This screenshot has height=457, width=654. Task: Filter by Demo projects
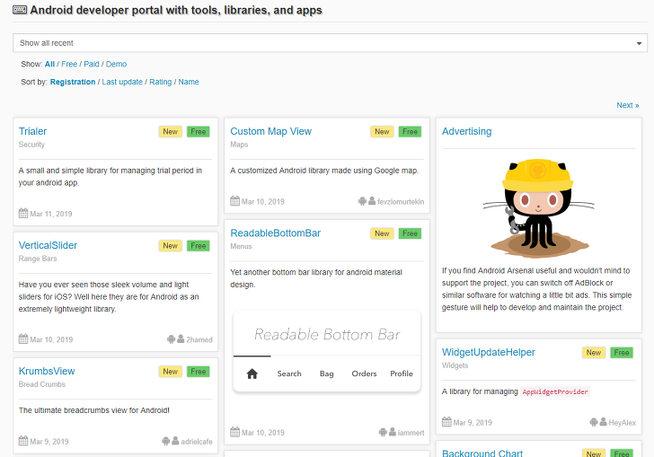click(116, 65)
